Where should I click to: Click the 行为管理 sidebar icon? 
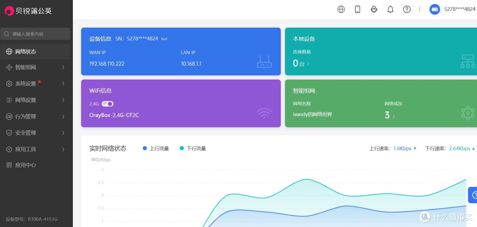[9, 116]
